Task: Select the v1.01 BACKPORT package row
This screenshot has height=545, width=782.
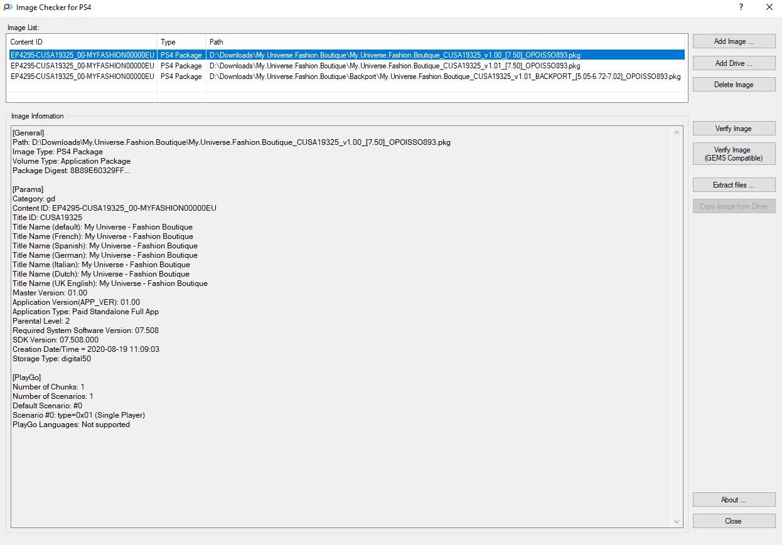Action: tap(346, 77)
